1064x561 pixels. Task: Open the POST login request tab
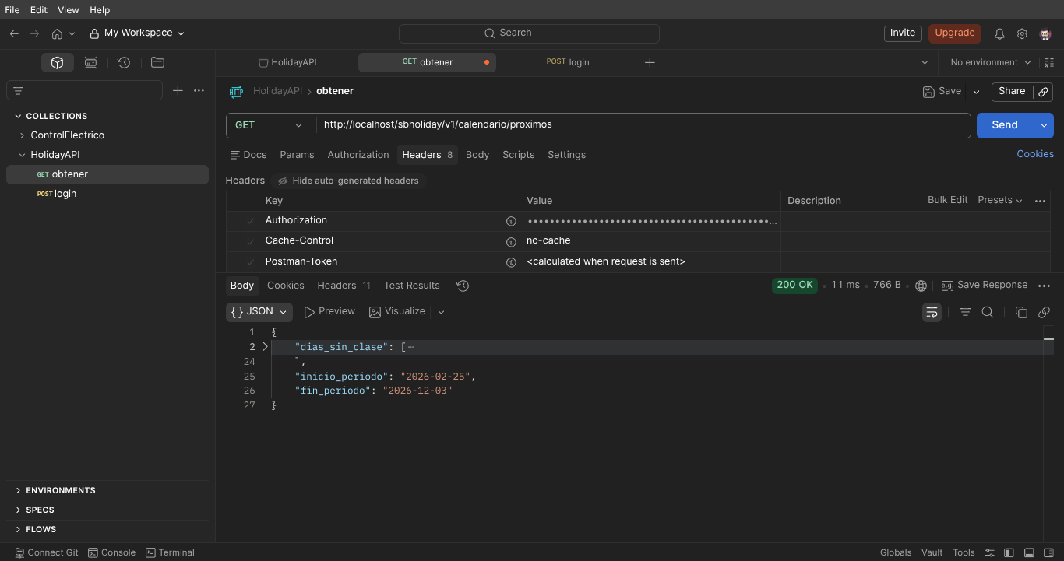point(568,62)
